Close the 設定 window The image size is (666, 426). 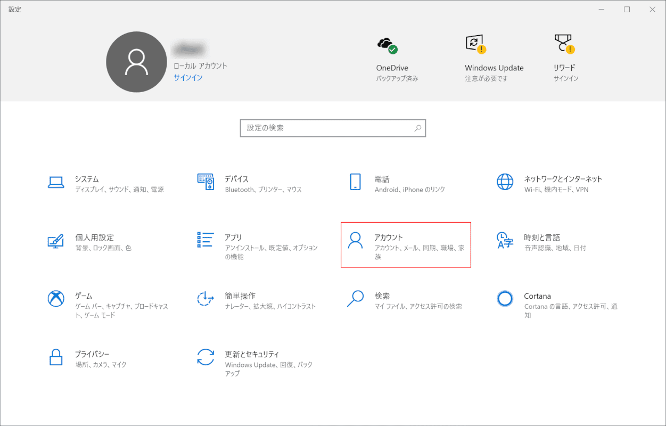(653, 10)
